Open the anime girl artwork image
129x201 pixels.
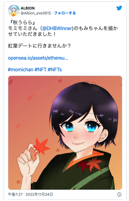pyautogui.click(x=65, y=133)
